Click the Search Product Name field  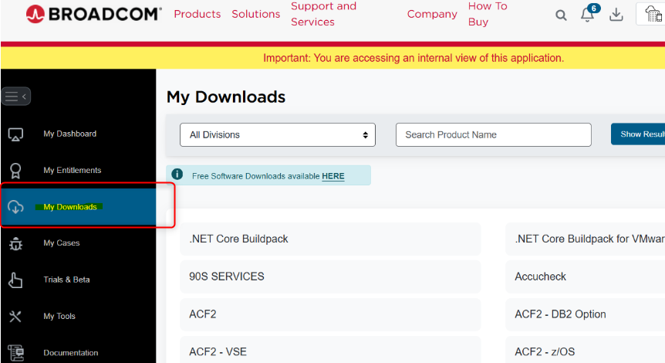tap(493, 135)
